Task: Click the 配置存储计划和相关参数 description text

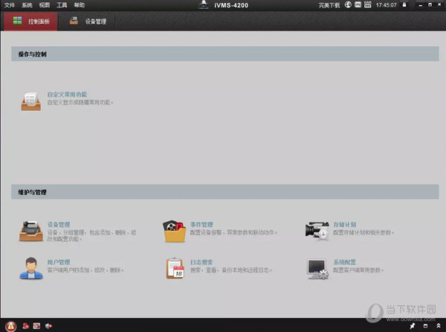Action: [363, 232]
